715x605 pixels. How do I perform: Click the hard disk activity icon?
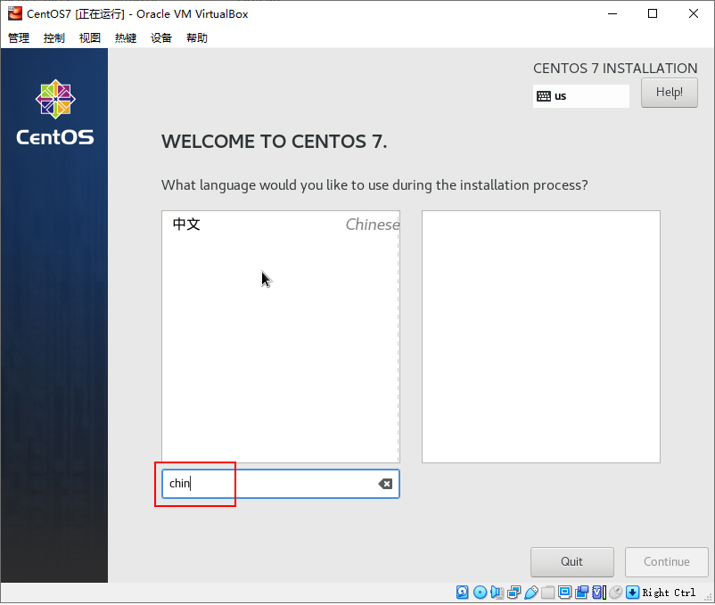(x=462, y=592)
